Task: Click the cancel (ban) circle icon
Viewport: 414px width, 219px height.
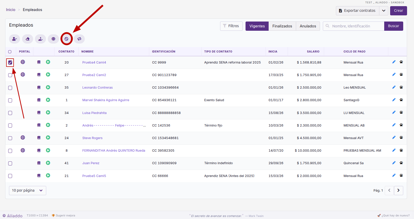Action: click(66, 39)
